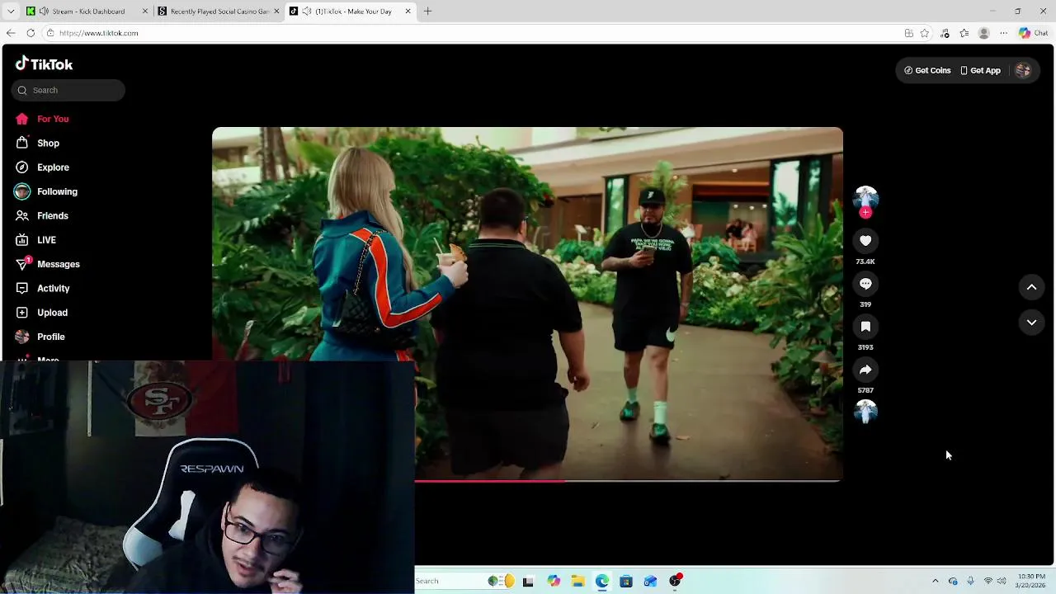Like the video with the heart icon
This screenshot has height=594, width=1056.
(x=865, y=241)
